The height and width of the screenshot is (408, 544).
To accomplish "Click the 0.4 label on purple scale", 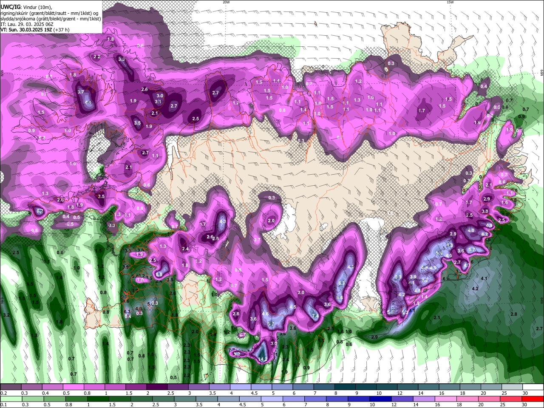I will tap(45, 393).
